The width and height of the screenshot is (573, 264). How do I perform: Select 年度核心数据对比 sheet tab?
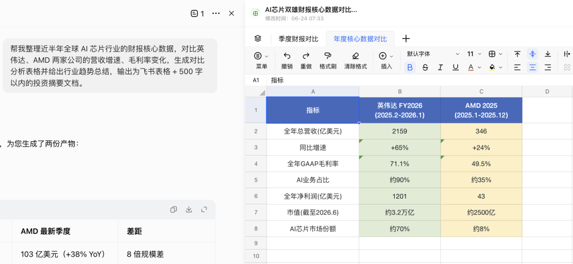[x=360, y=39]
